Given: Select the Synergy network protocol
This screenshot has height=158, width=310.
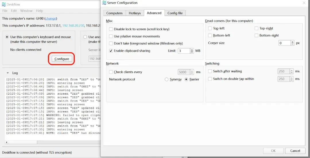Looking at the screenshot, I should pos(166,79).
